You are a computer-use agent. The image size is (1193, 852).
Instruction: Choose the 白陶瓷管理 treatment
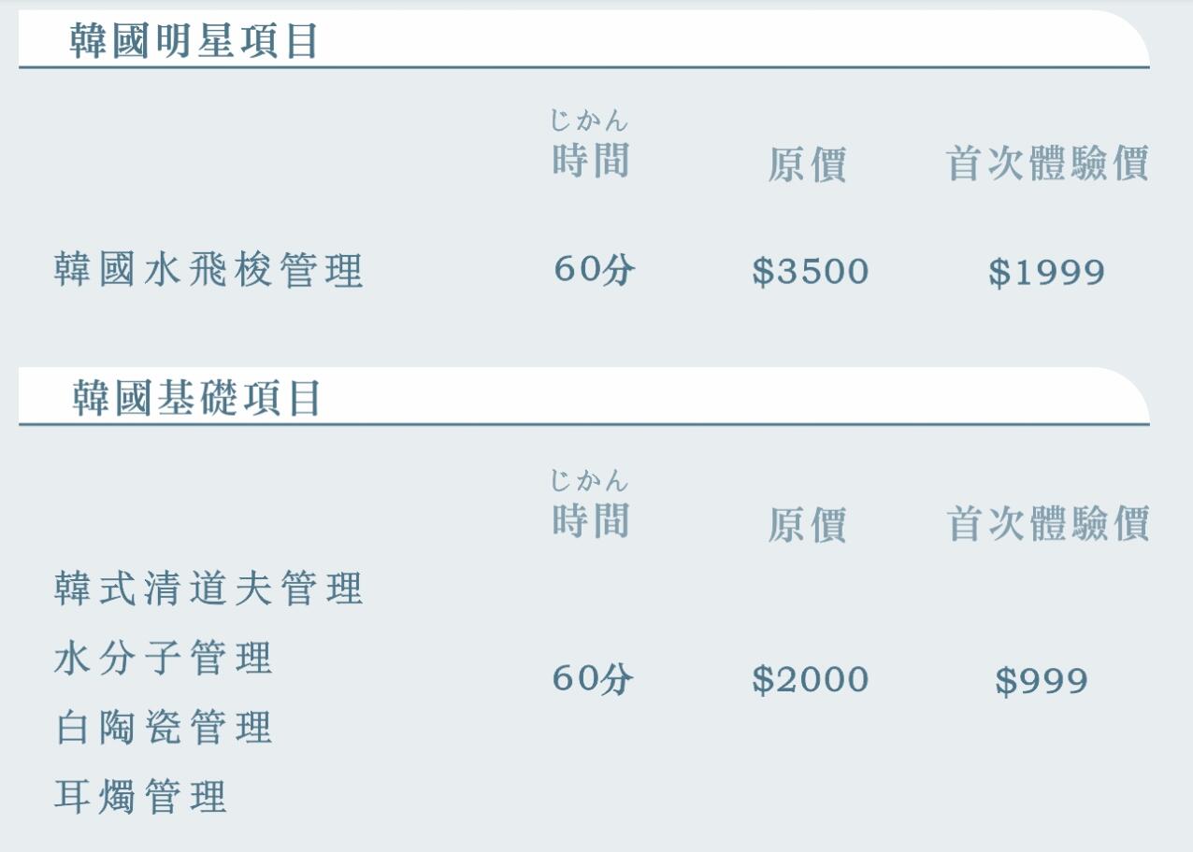[x=163, y=728]
